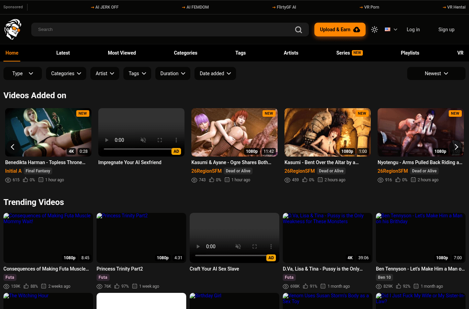Click the eye icon next to 698K views
The height and width of the screenshot is (309, 469).
[x=286, y=286]
